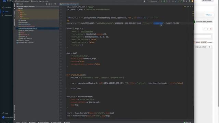The height and width of the screenshot is (123, 219).
Task: Expand the data folder in project tree
Action: (x=17, y=8)
